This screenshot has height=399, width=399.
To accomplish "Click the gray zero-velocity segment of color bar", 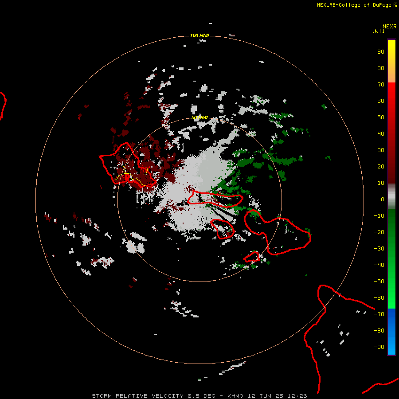I will (391, 196).
